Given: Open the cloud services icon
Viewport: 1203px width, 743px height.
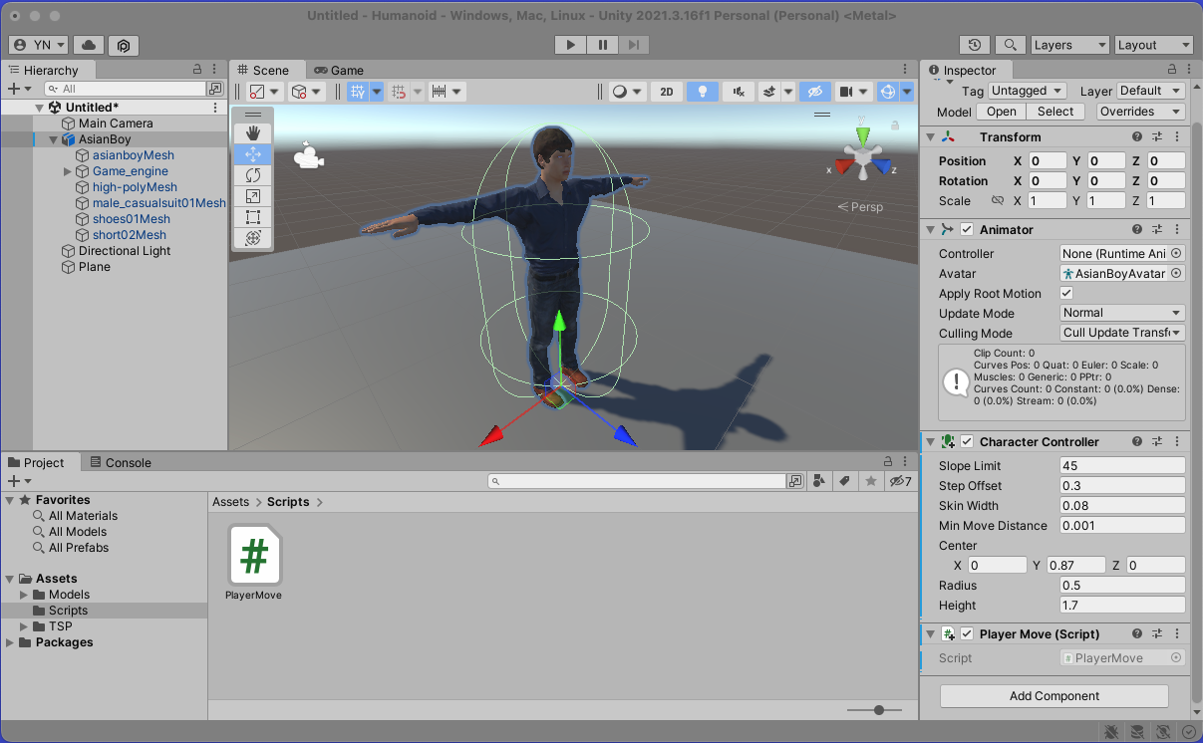Looking at the screenshot, I should click(x=89, y=45).
